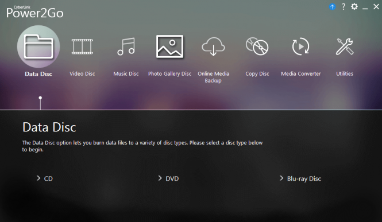Click the Data Disc label
382x222 pixels.
pyautogui.click(x=38, y=74)
